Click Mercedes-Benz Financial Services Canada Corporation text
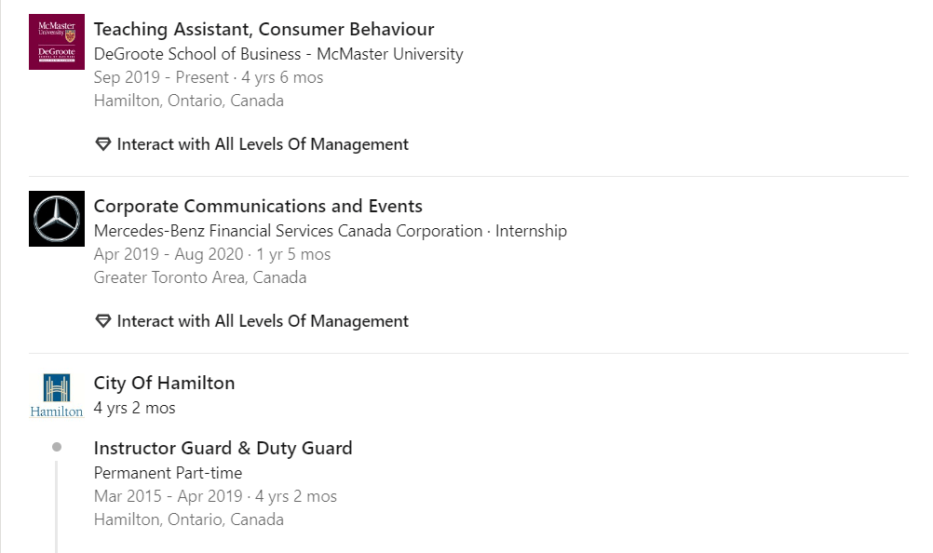The image size is (933, 553). pos(288,231)
